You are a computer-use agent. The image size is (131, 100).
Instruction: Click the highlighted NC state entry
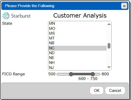point(77,48)
